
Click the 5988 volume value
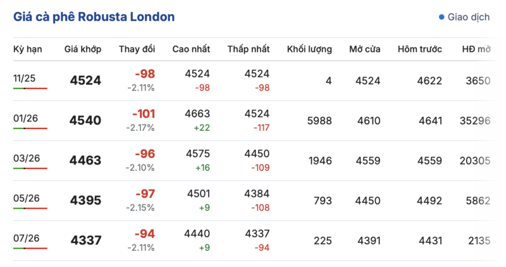coord(319,120)
